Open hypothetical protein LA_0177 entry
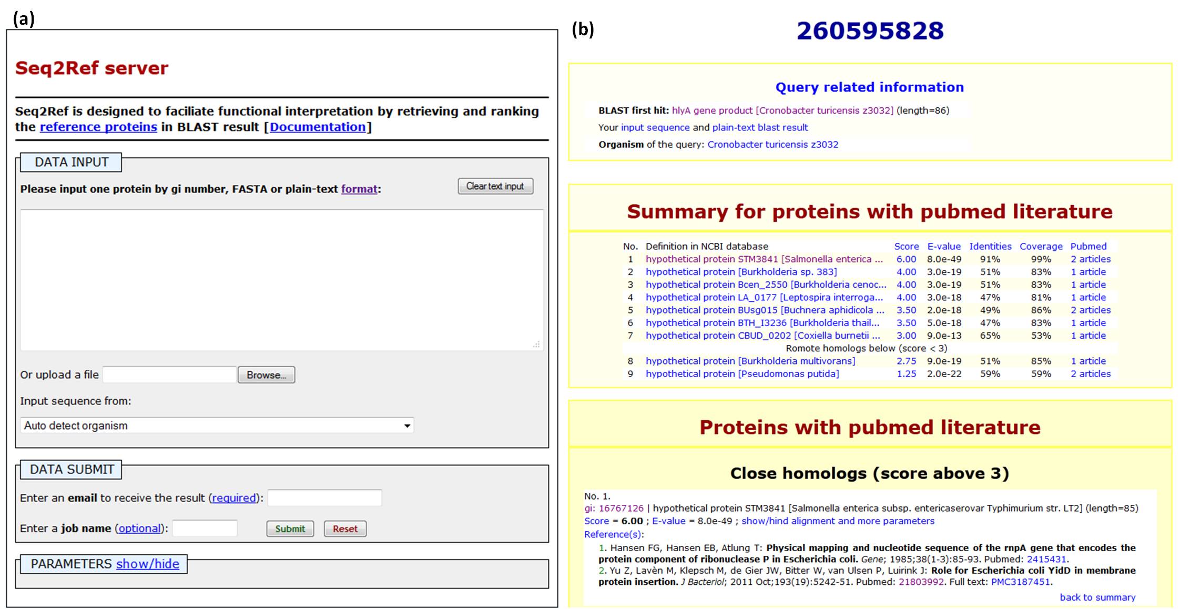The width and height of the screenshot is (1180, 609). [765, 297]
